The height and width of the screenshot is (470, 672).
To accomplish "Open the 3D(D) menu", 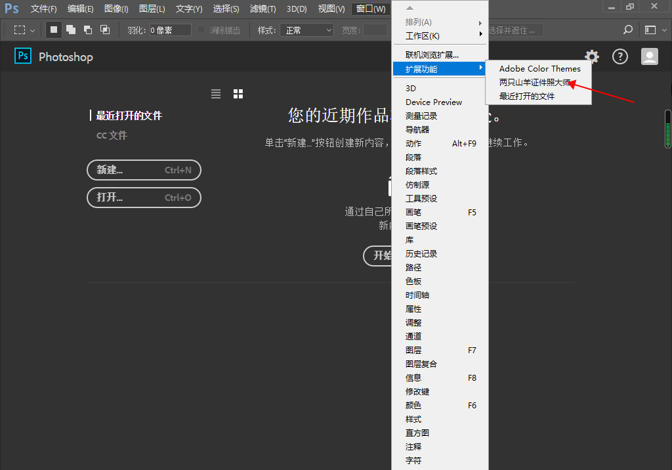I will point(297,9).
